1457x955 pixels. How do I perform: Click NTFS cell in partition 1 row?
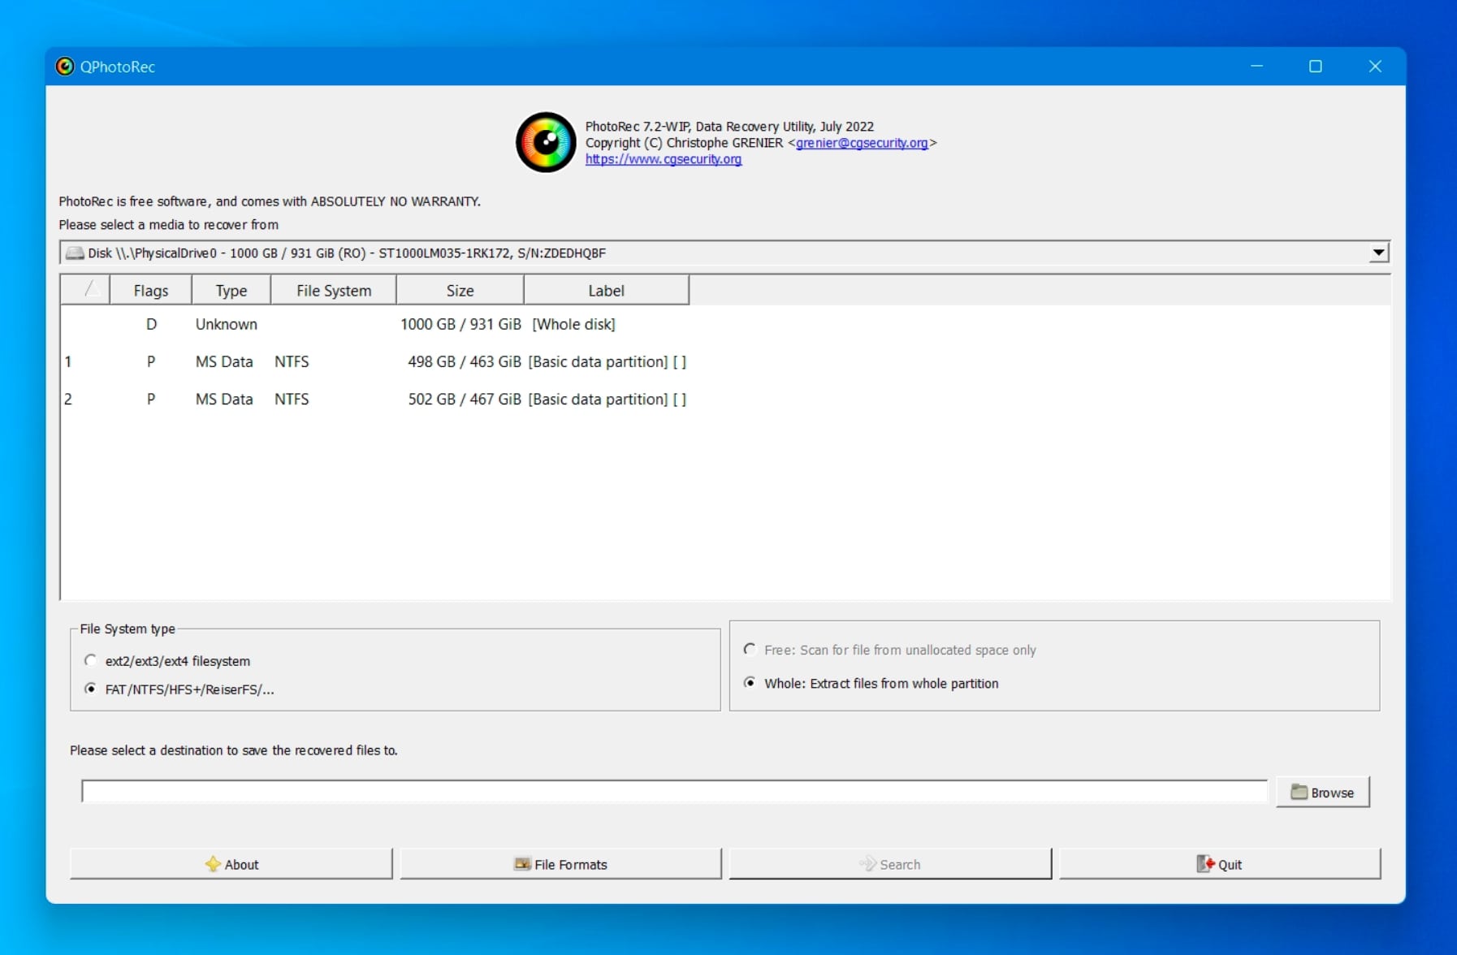tap(292, 361)
